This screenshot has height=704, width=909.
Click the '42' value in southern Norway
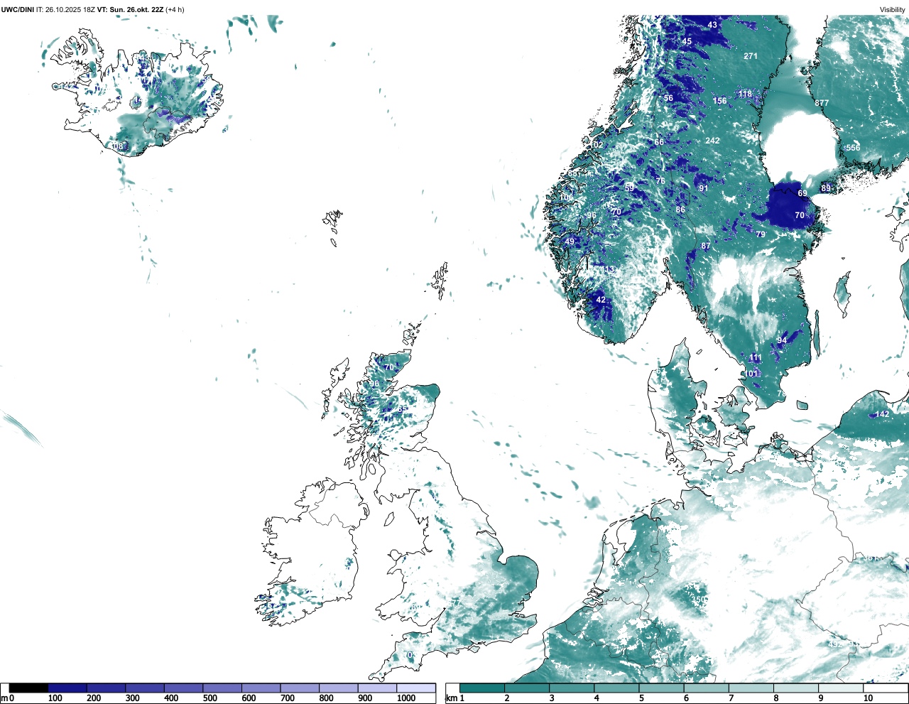click(601, 300)
